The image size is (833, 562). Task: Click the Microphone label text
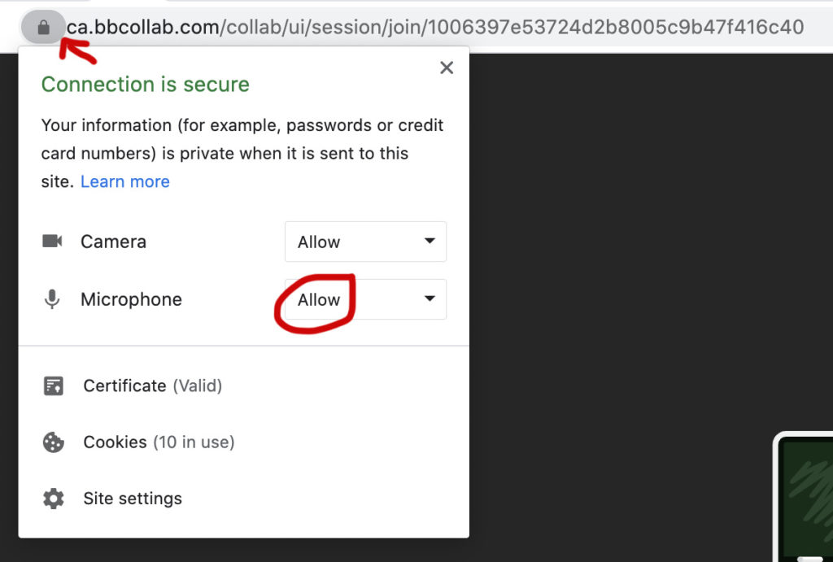point(131,299)
